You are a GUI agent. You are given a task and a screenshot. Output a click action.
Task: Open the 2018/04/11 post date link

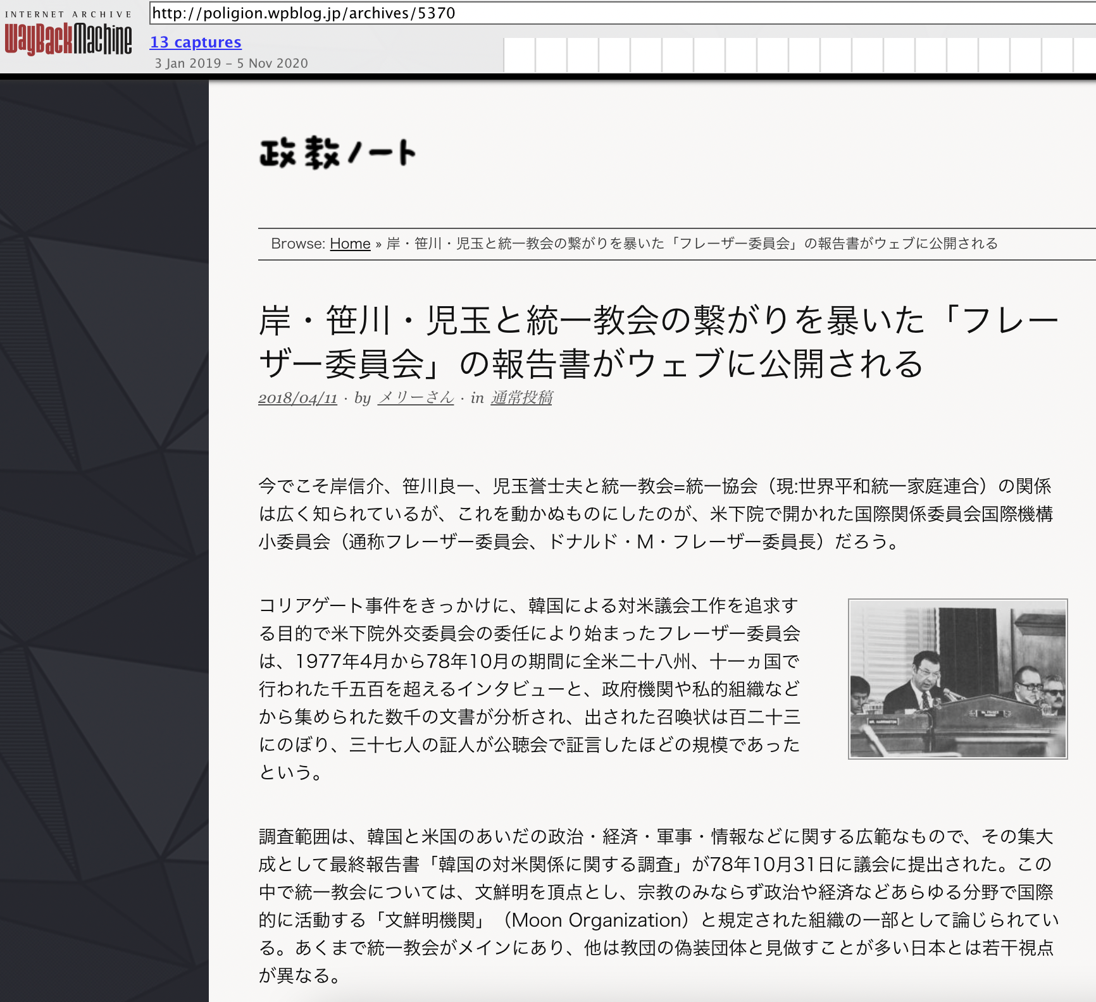pyautogui.click(x=297, y=398)
